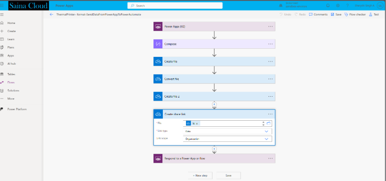Screen dimensions: 386x181
Task: Open the Compose step ellipsis menu
Action: click(x=270, y=44)
